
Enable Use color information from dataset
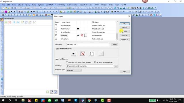67,62
